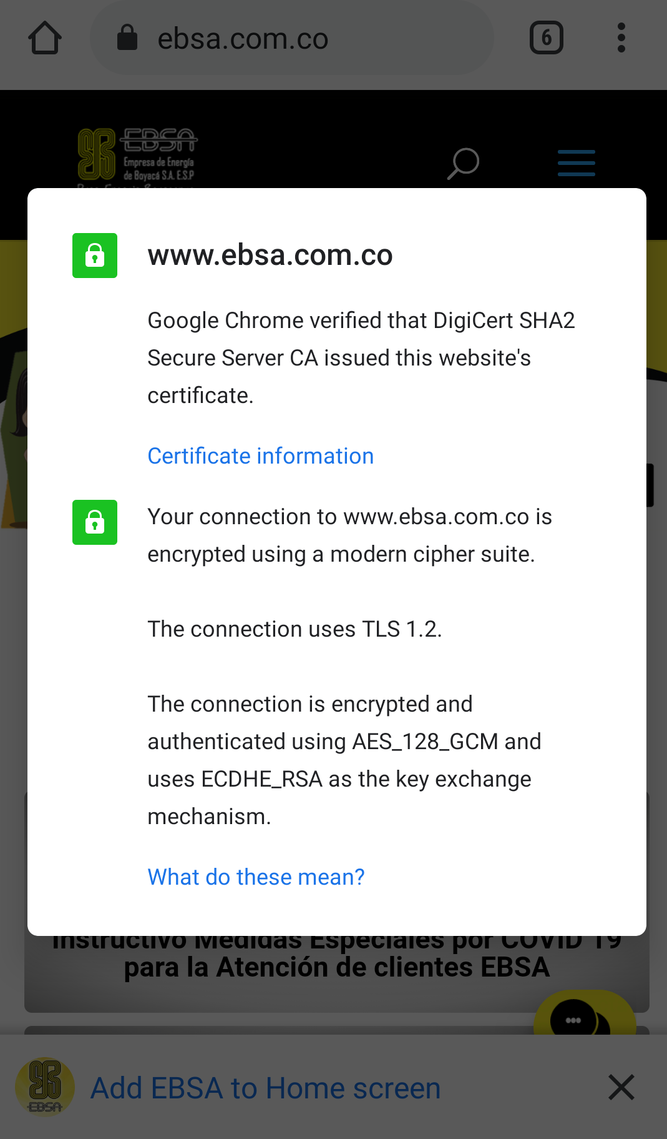Image resolution: width=667 pixels, height=1139 pixels.
Task: Tap the Chrome home icon
Action: pos(45,38)
